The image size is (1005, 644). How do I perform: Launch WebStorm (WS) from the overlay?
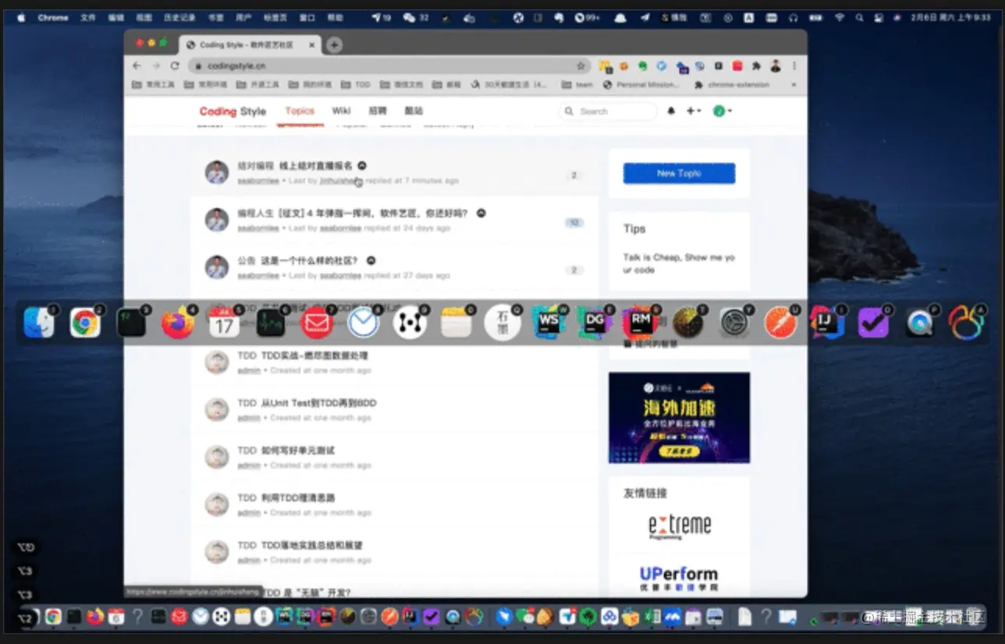coord(549,323)
